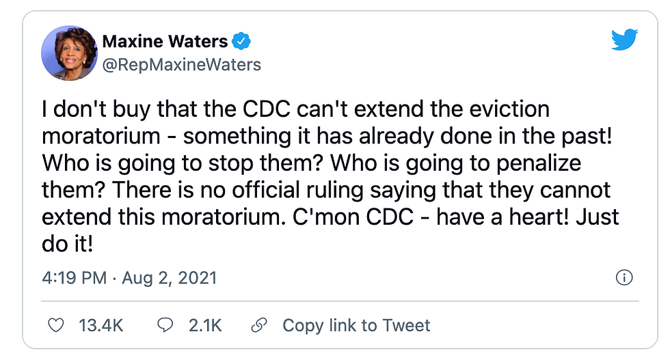Click the word "moratorium" on the second line

[x=101, y=137]
